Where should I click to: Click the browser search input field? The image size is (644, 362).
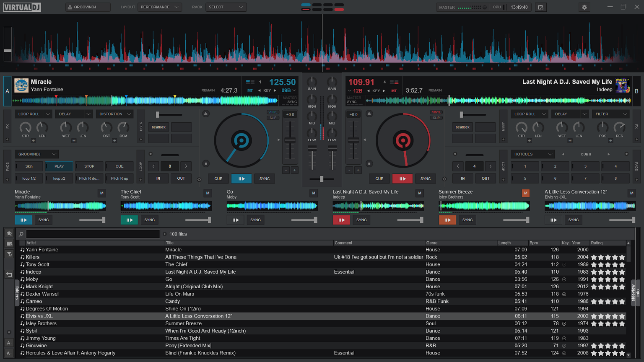pos(93,234)
